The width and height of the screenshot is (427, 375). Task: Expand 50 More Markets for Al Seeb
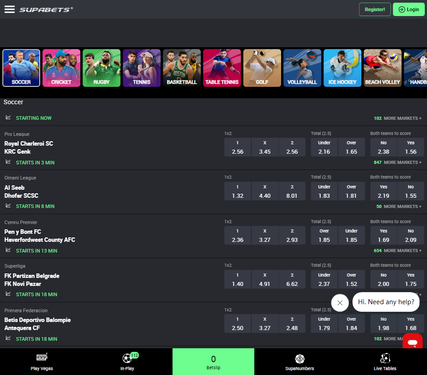[x=399, y=207]
